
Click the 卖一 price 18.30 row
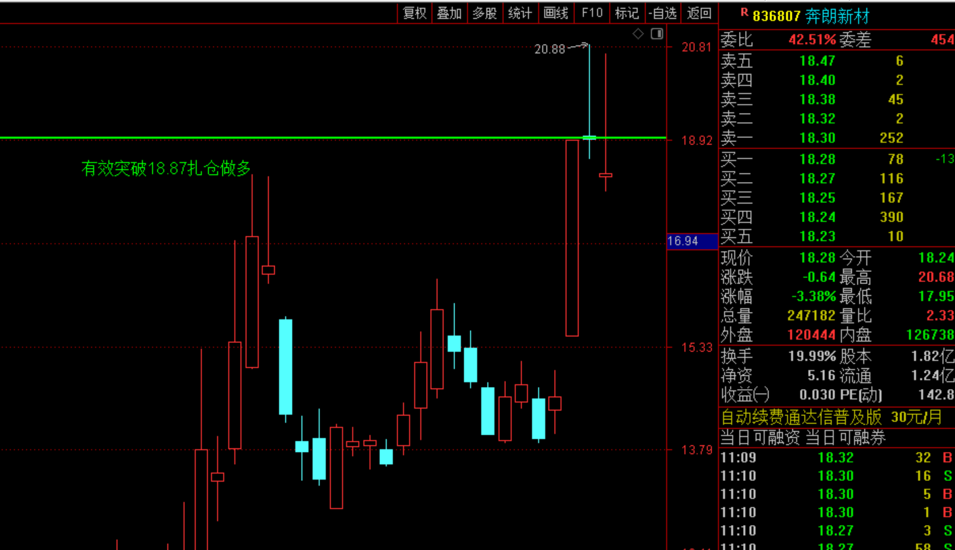point(817,138)
